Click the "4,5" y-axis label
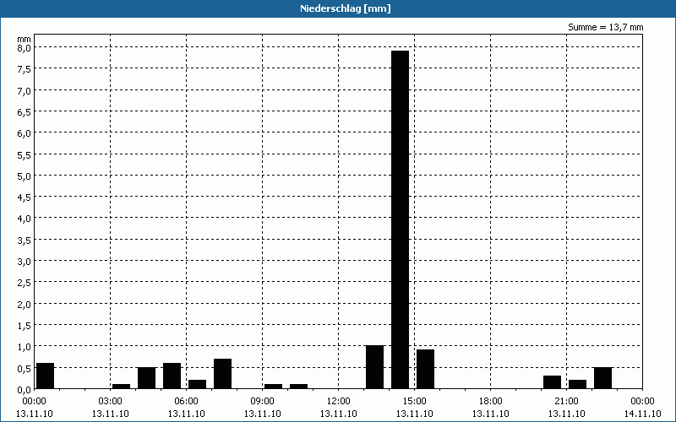 coord(24,197)
